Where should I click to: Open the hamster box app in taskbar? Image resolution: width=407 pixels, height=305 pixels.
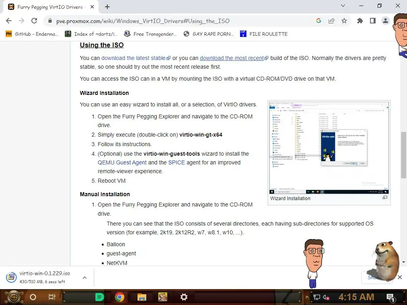tap(163, 297)
